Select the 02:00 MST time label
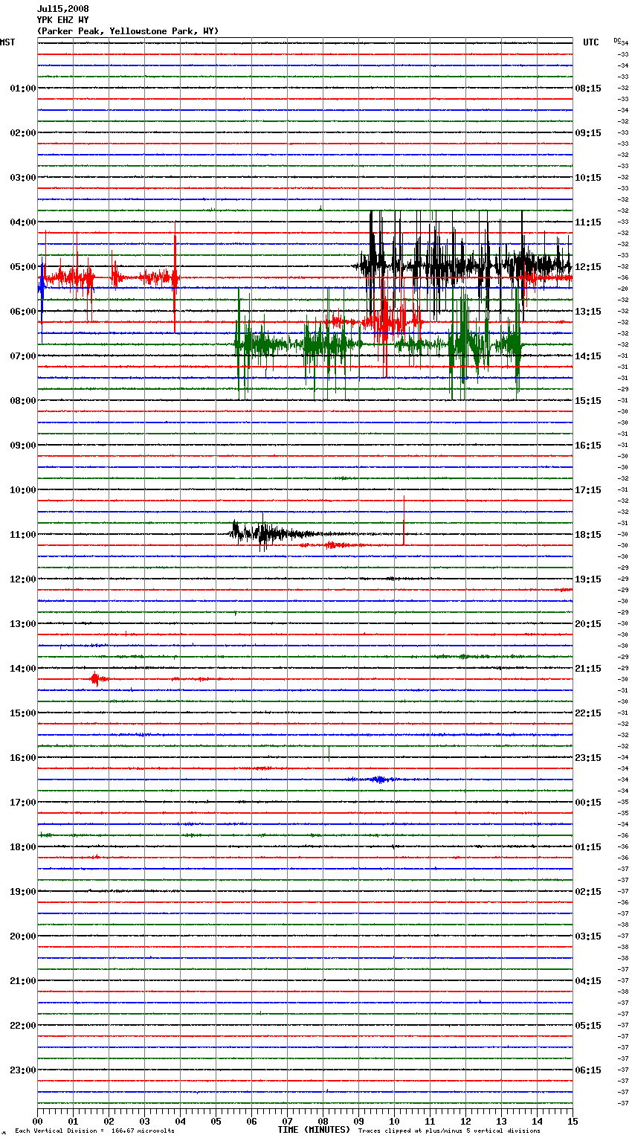 click(x=23, y=133)
